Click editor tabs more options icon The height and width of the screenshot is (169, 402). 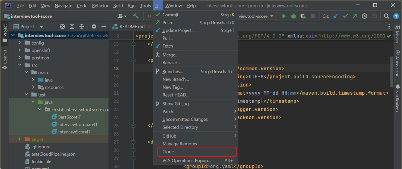(x=389, y=26)
